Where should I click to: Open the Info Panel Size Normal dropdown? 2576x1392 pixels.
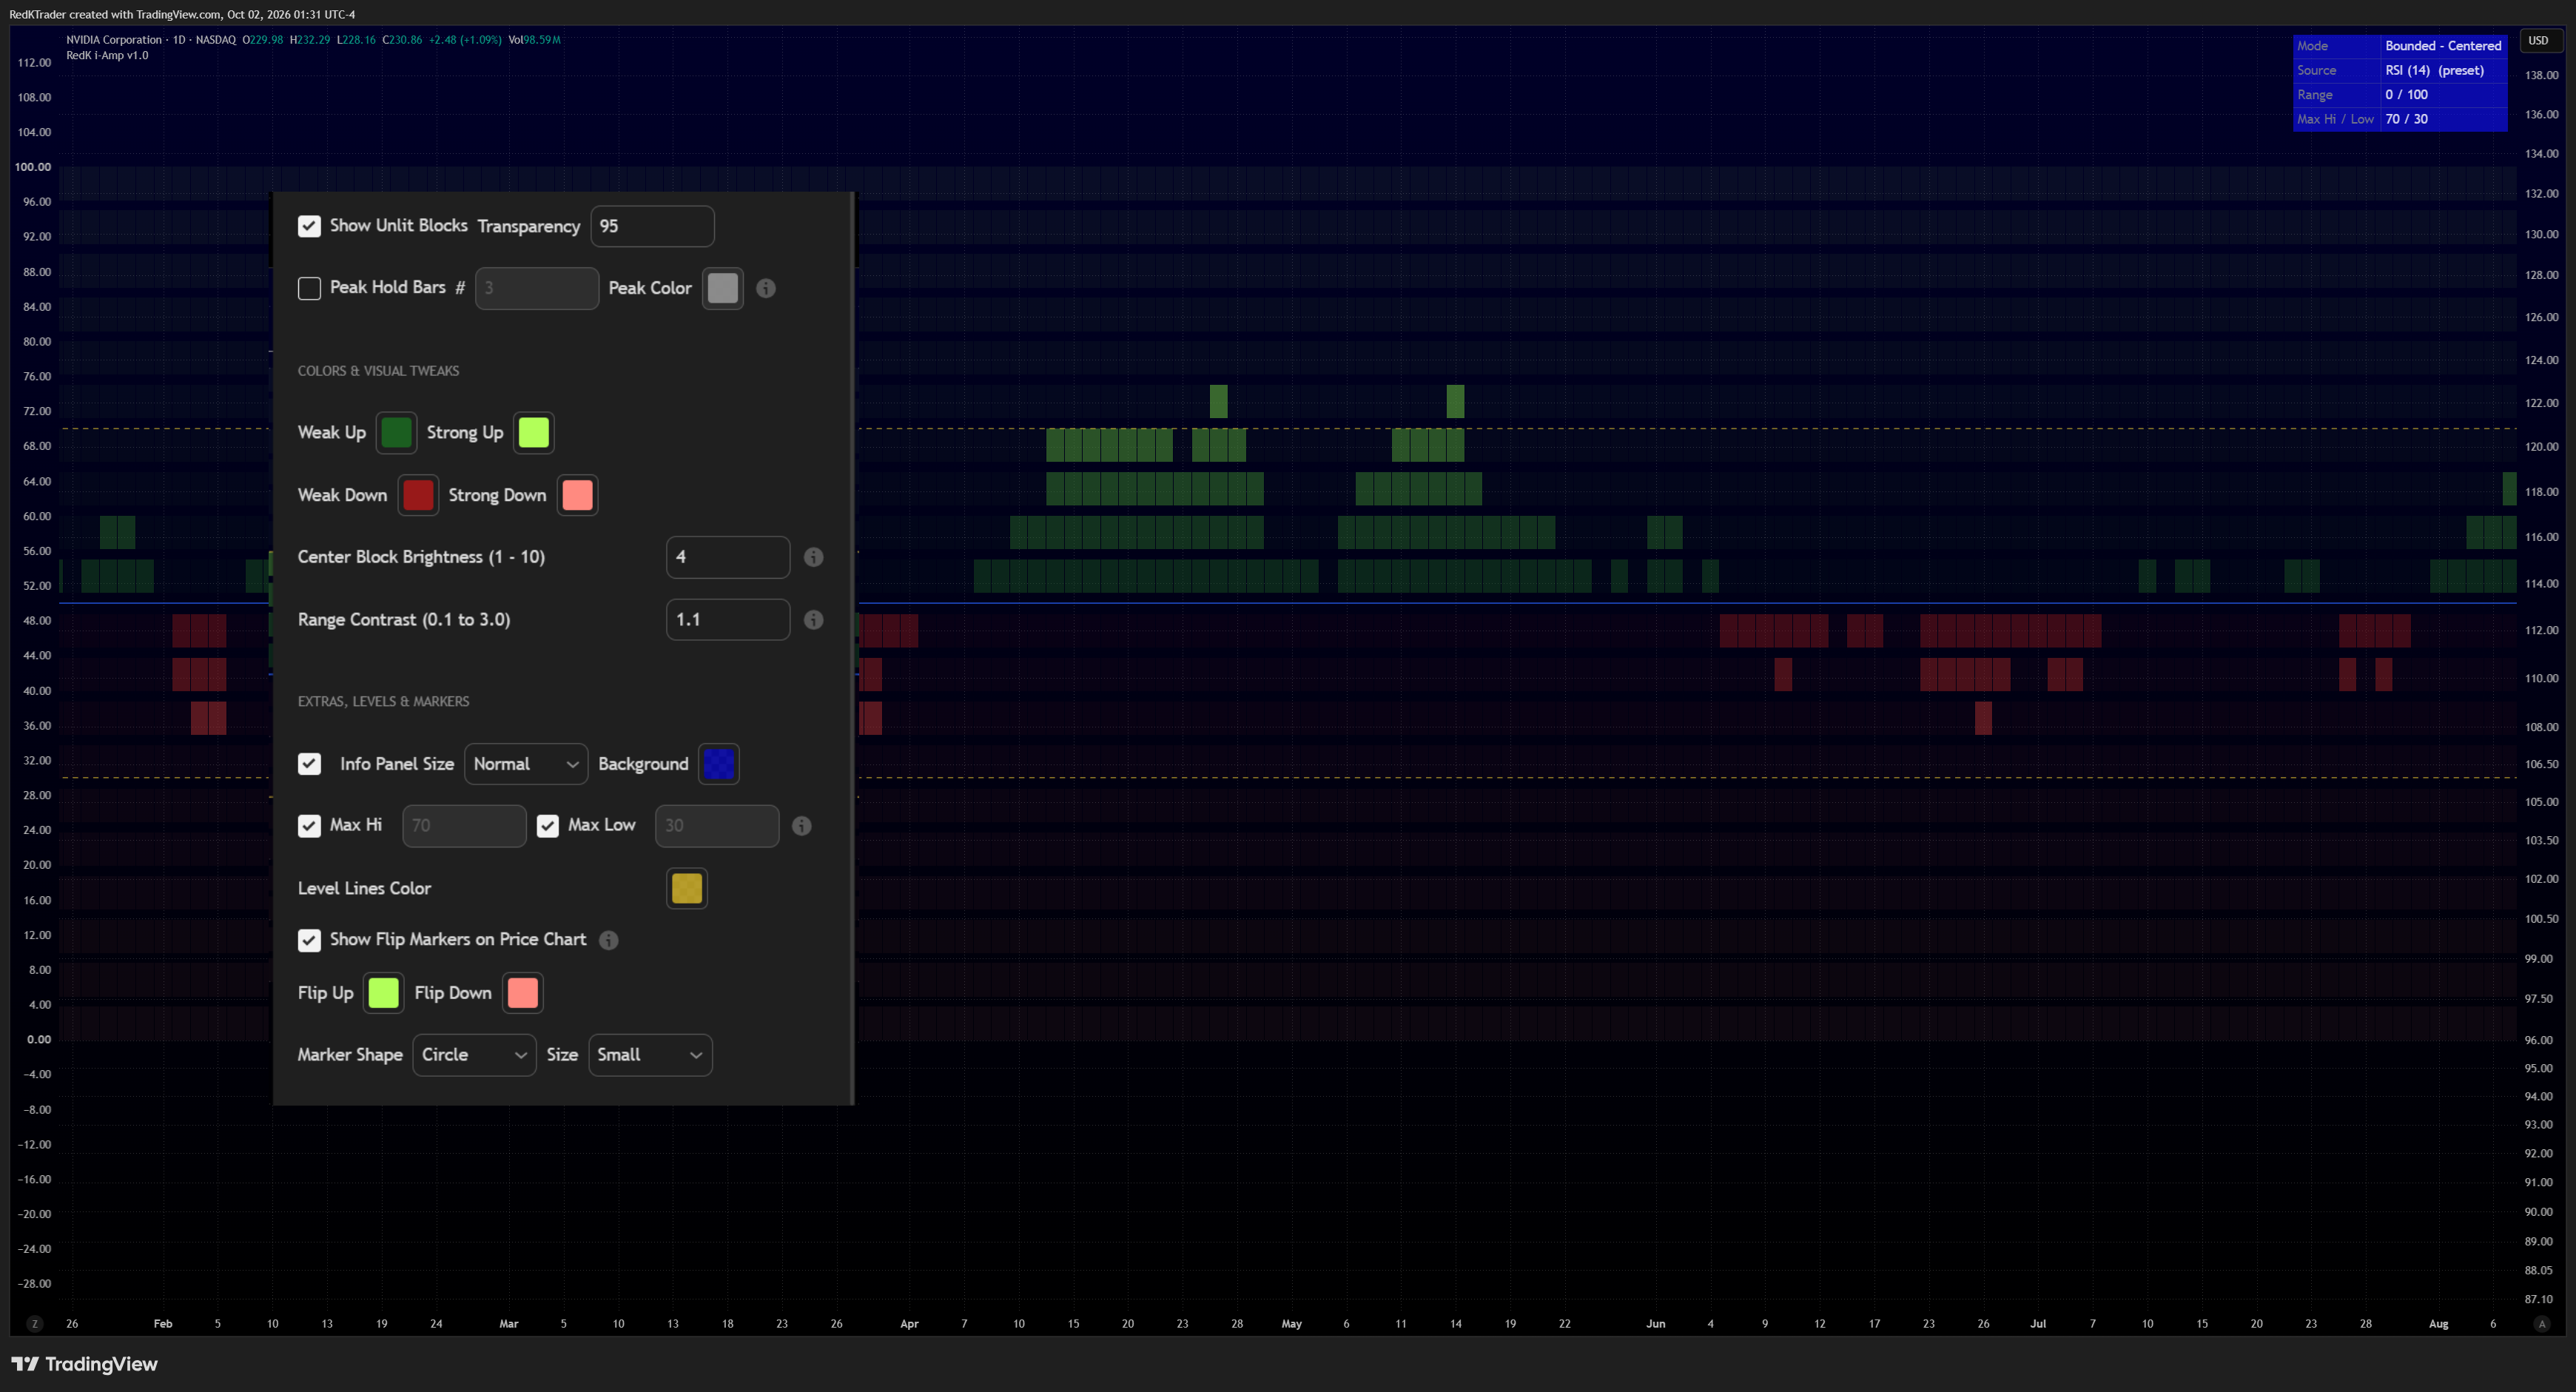pos(525,764)
